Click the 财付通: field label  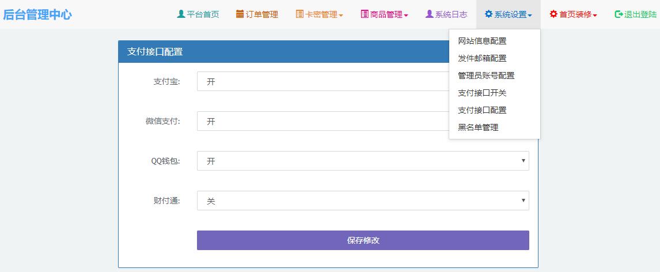(166, 201)
